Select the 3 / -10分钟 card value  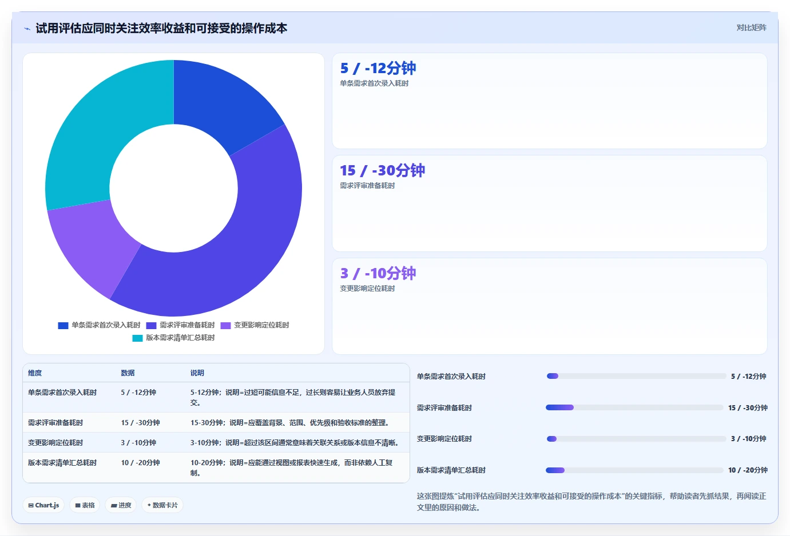[x=378, y=274]
